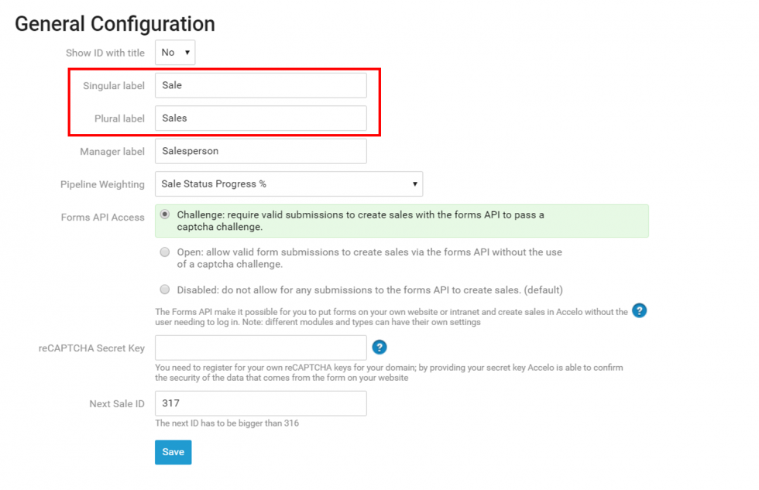Screen dimensions: 759x490
Task: Focus the Plural label field containing Sales
Action: click(x=260, y=118)
